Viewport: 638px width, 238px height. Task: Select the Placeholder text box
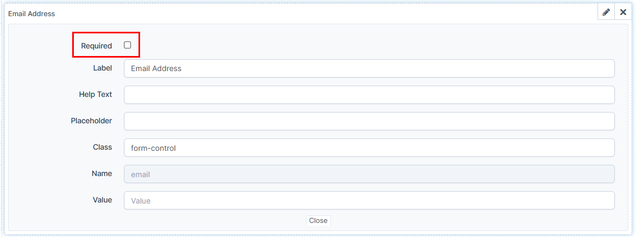[x=369, y=121]
